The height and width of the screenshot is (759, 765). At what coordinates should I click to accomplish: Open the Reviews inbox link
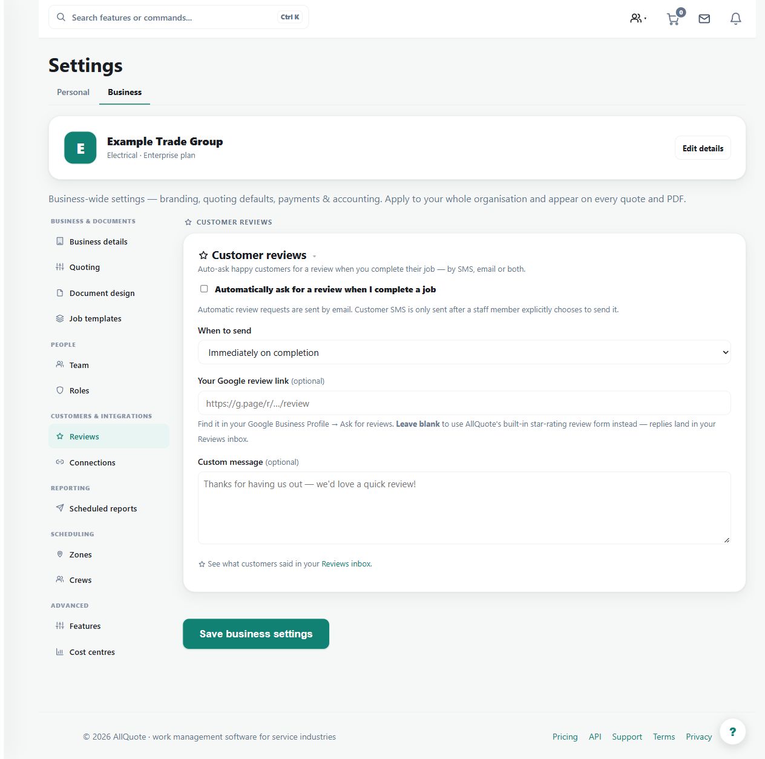(346, 563)
